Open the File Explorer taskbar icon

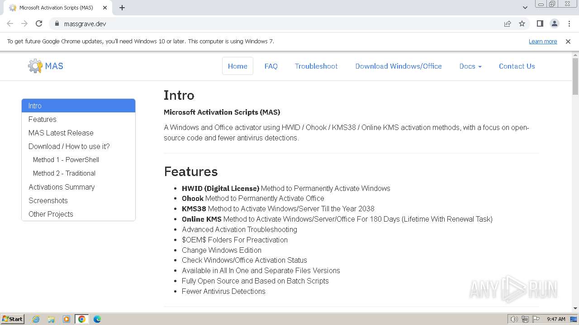(x=51, y=319)
